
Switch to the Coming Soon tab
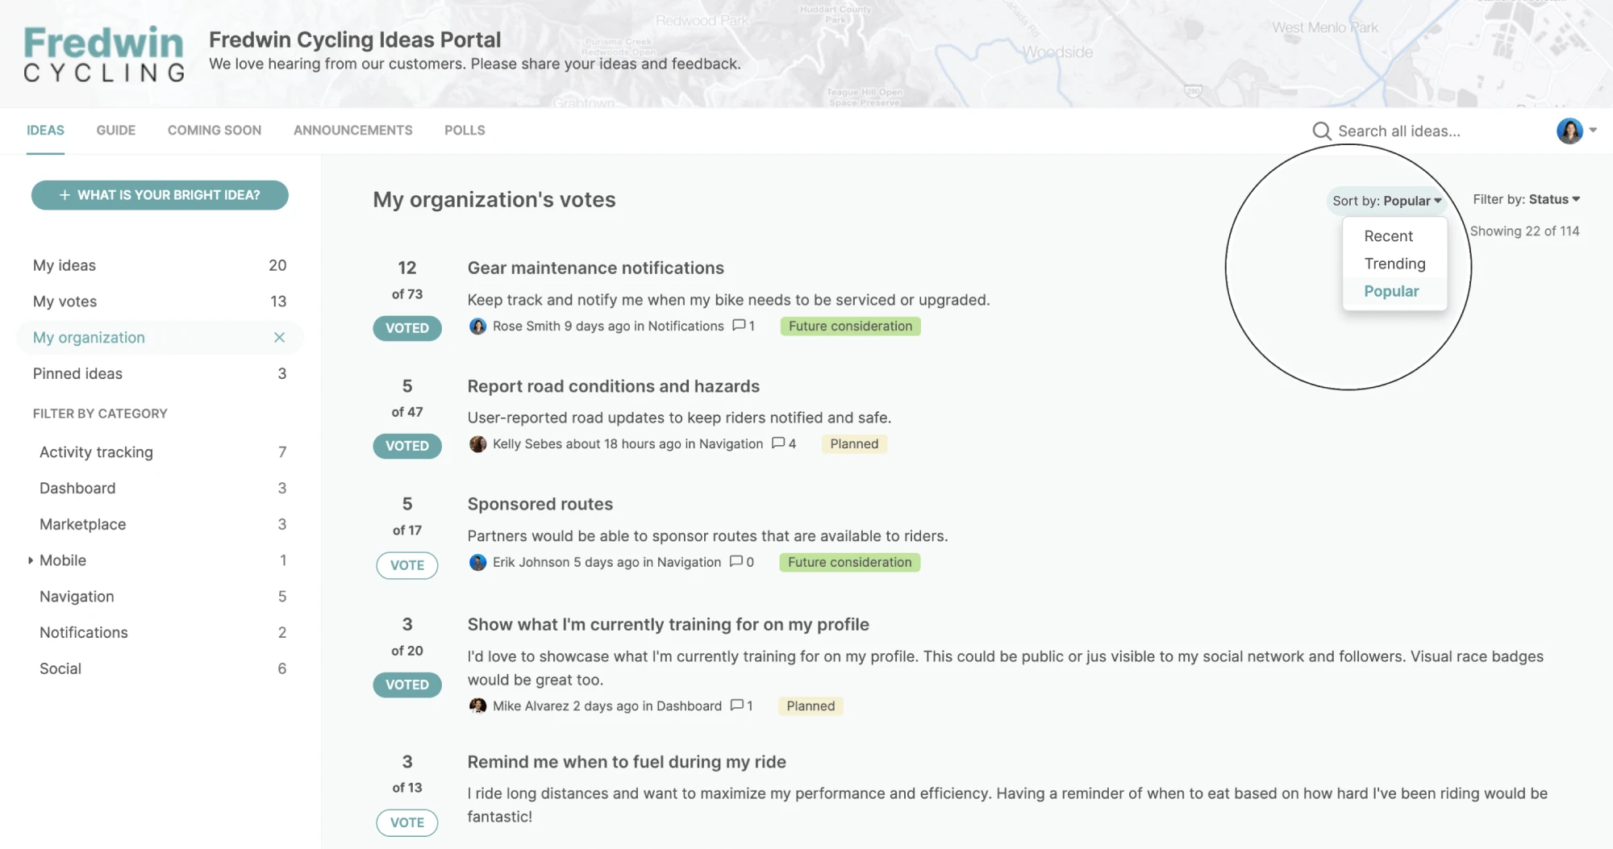[x=215, y=130]
